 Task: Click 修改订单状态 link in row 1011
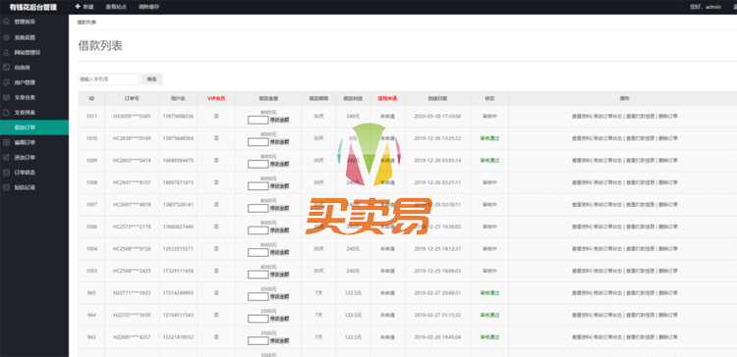(x=607, y=117)
